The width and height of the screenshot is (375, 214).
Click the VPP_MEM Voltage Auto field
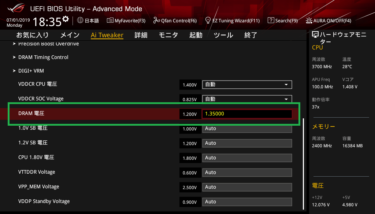click(247, 187)
